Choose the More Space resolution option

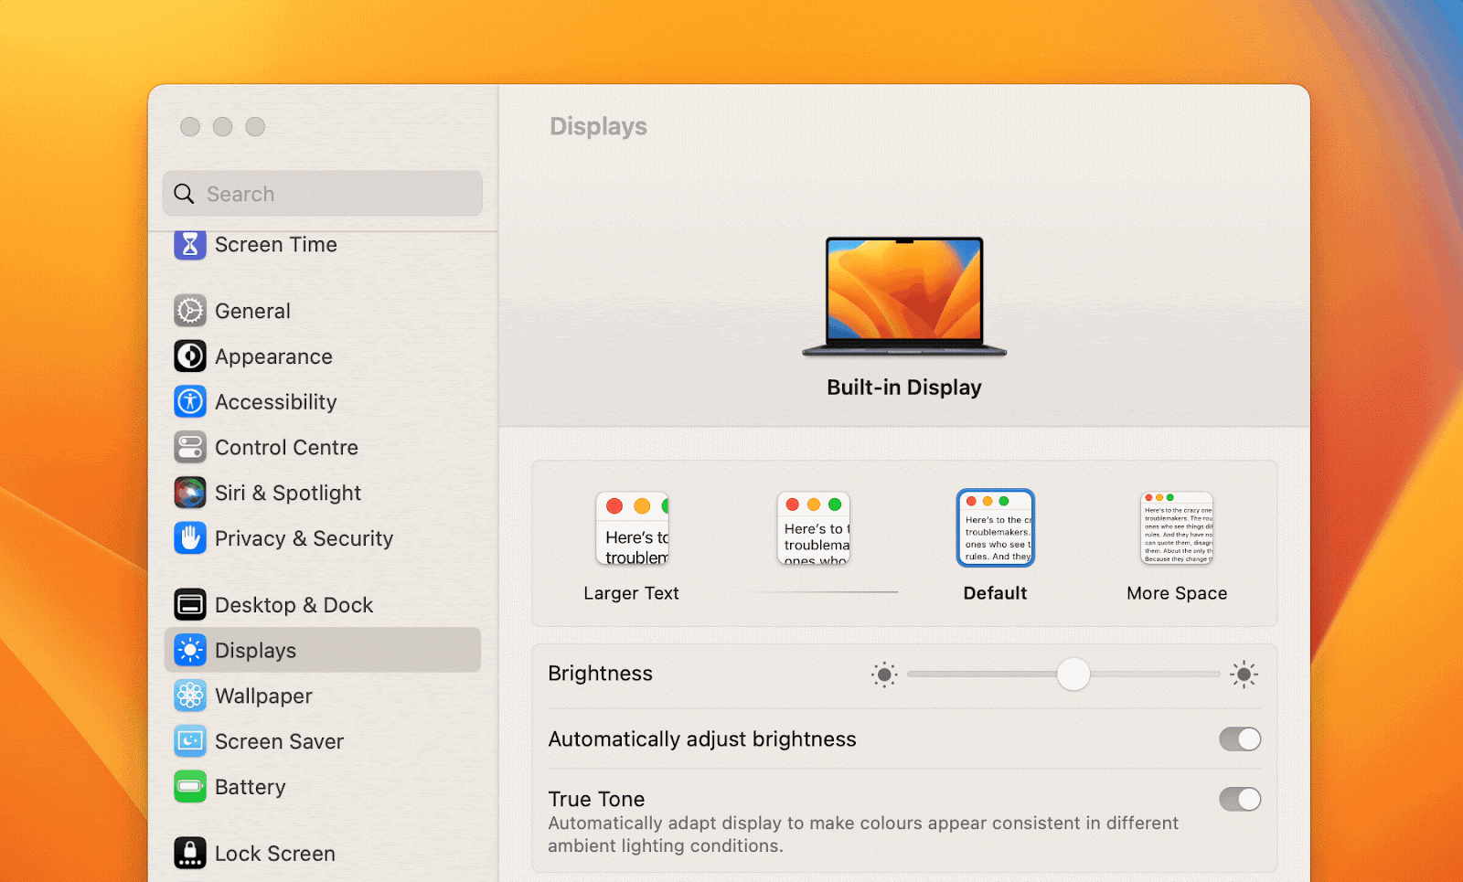click(x=1177, y=547)
